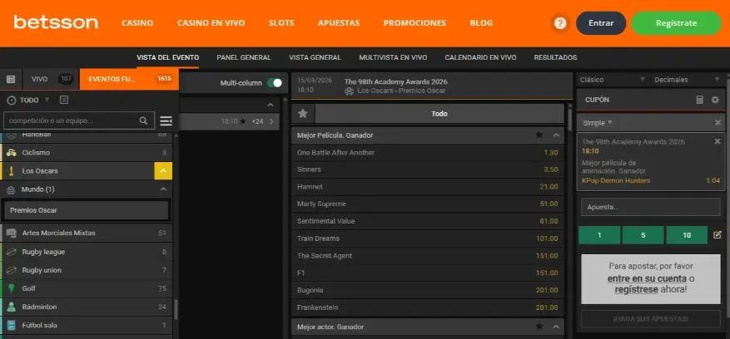
Task: Click the entre en su cuenta link
Action: (x=647, y=278)
